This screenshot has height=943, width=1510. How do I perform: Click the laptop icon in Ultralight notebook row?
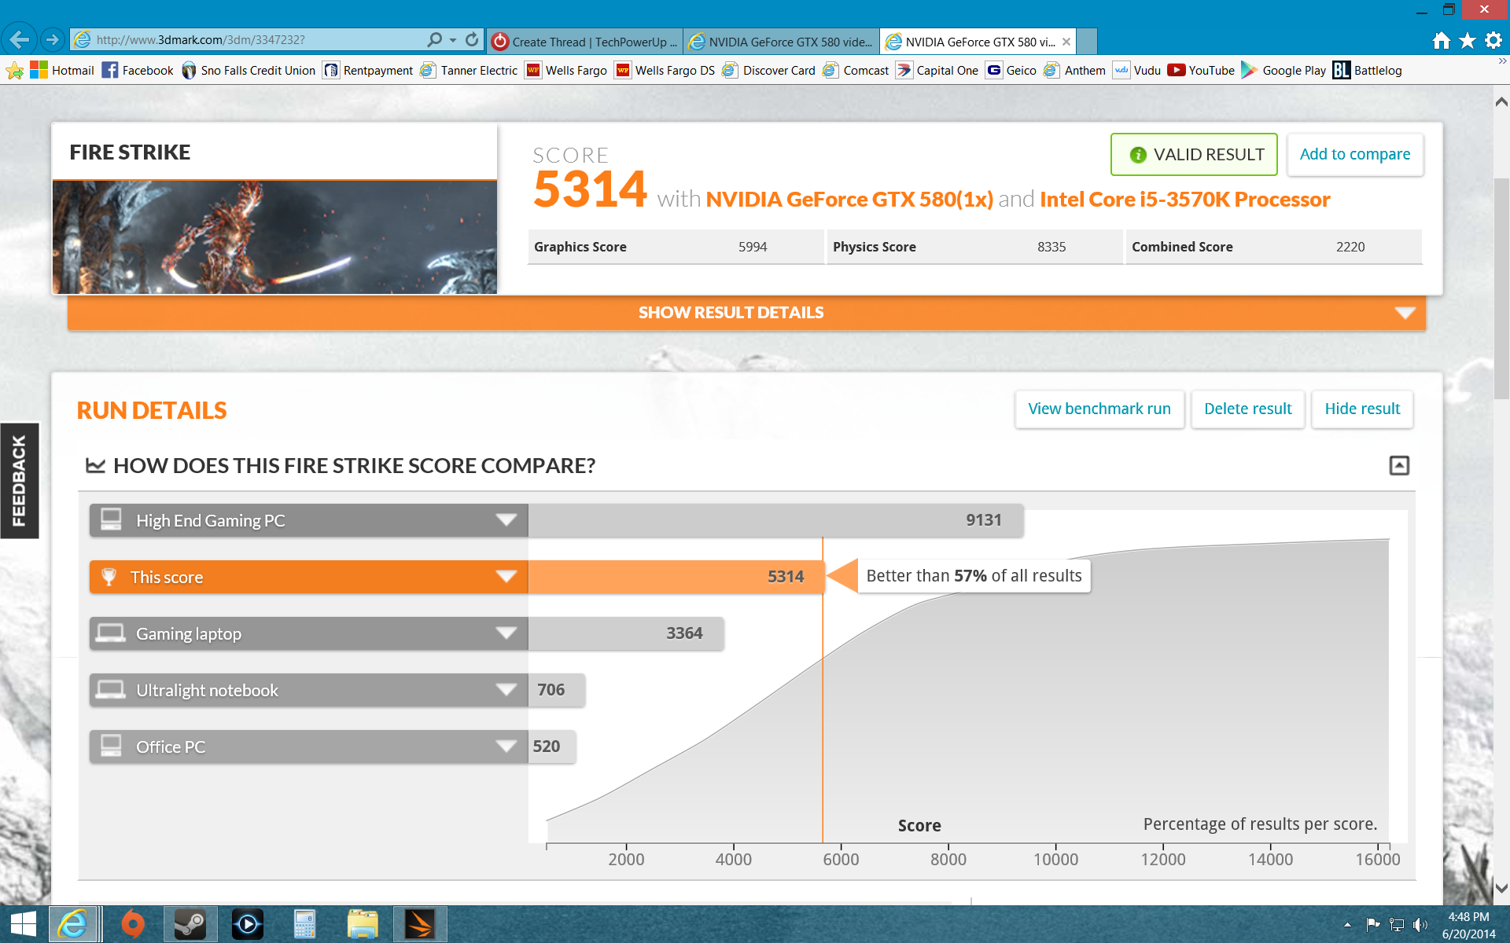pos(111,690)
